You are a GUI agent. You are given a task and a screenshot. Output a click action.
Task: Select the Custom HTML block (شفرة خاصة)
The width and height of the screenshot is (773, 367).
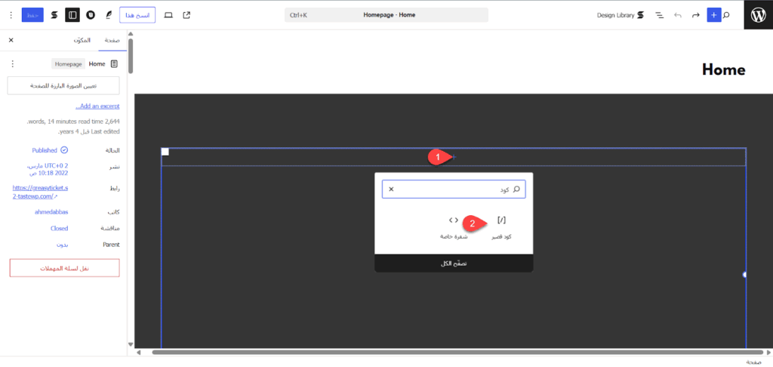(x=454, y=227)
